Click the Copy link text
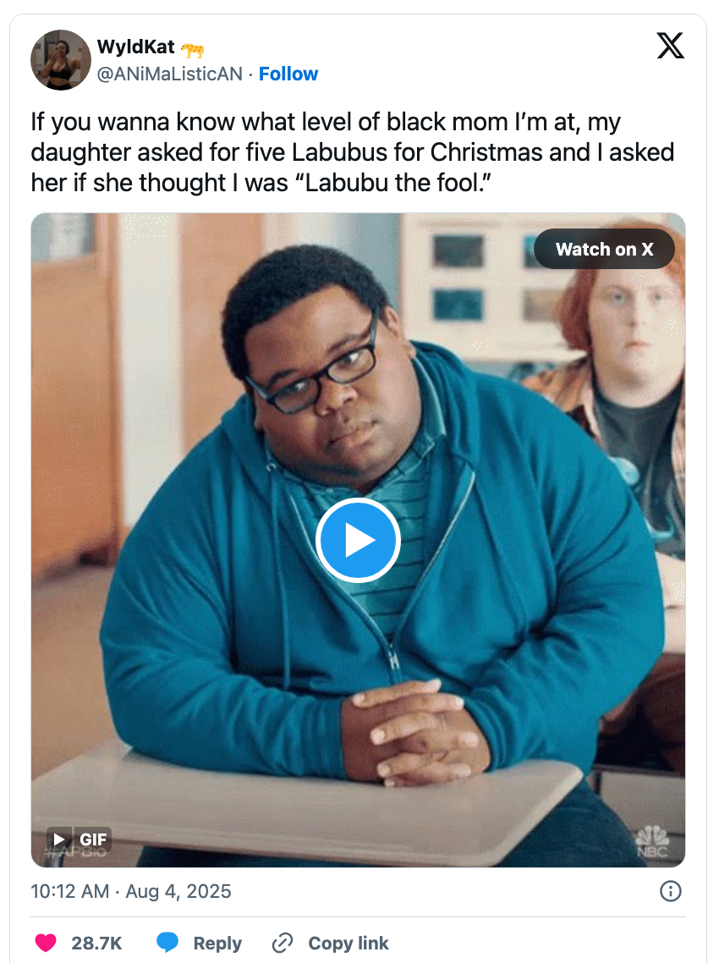Viewport: 719px width, 963px height. tap(349, 943)
